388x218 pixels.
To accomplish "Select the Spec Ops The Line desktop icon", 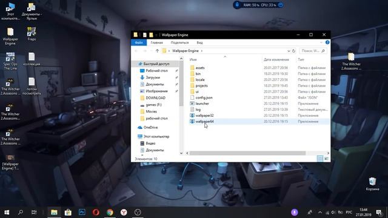I will (10, 61).
